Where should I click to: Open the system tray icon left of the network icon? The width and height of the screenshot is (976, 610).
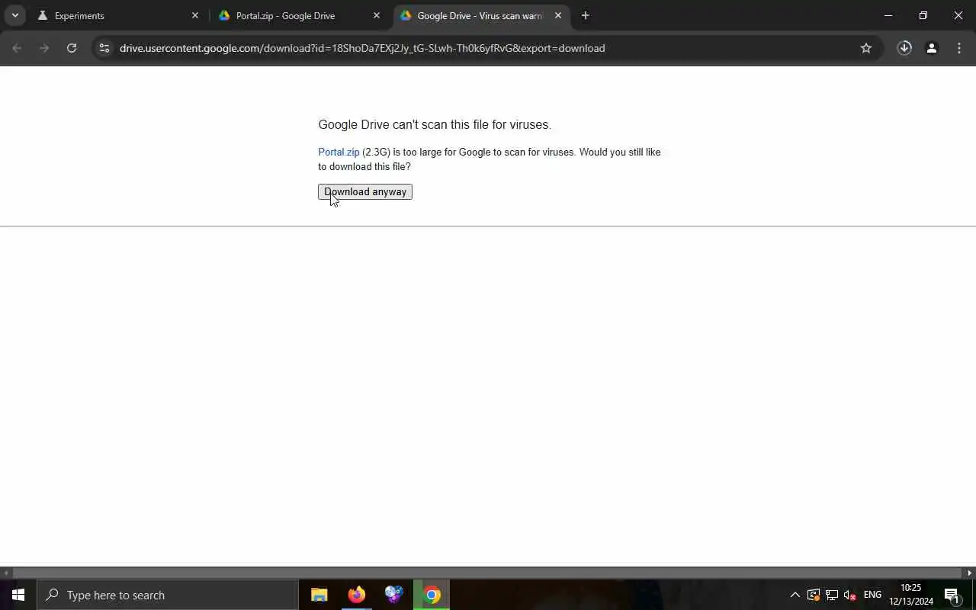(x=813, y=595)
